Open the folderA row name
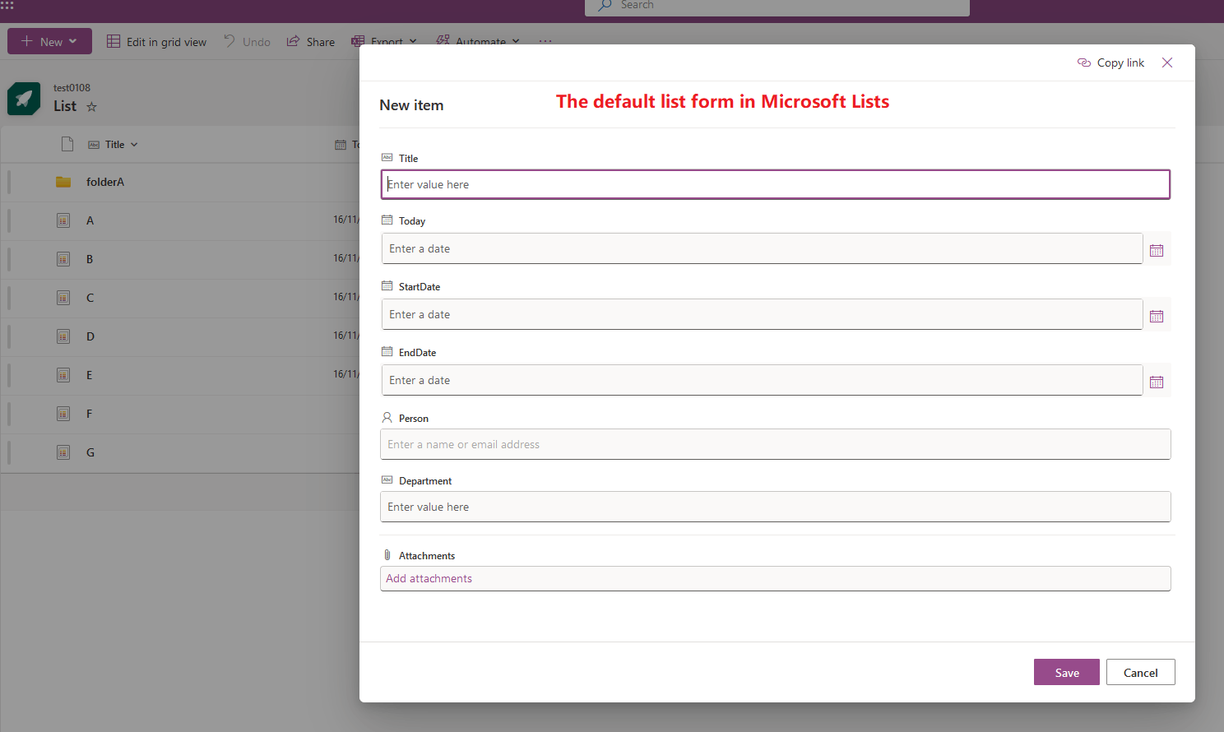 pos(105,182)
